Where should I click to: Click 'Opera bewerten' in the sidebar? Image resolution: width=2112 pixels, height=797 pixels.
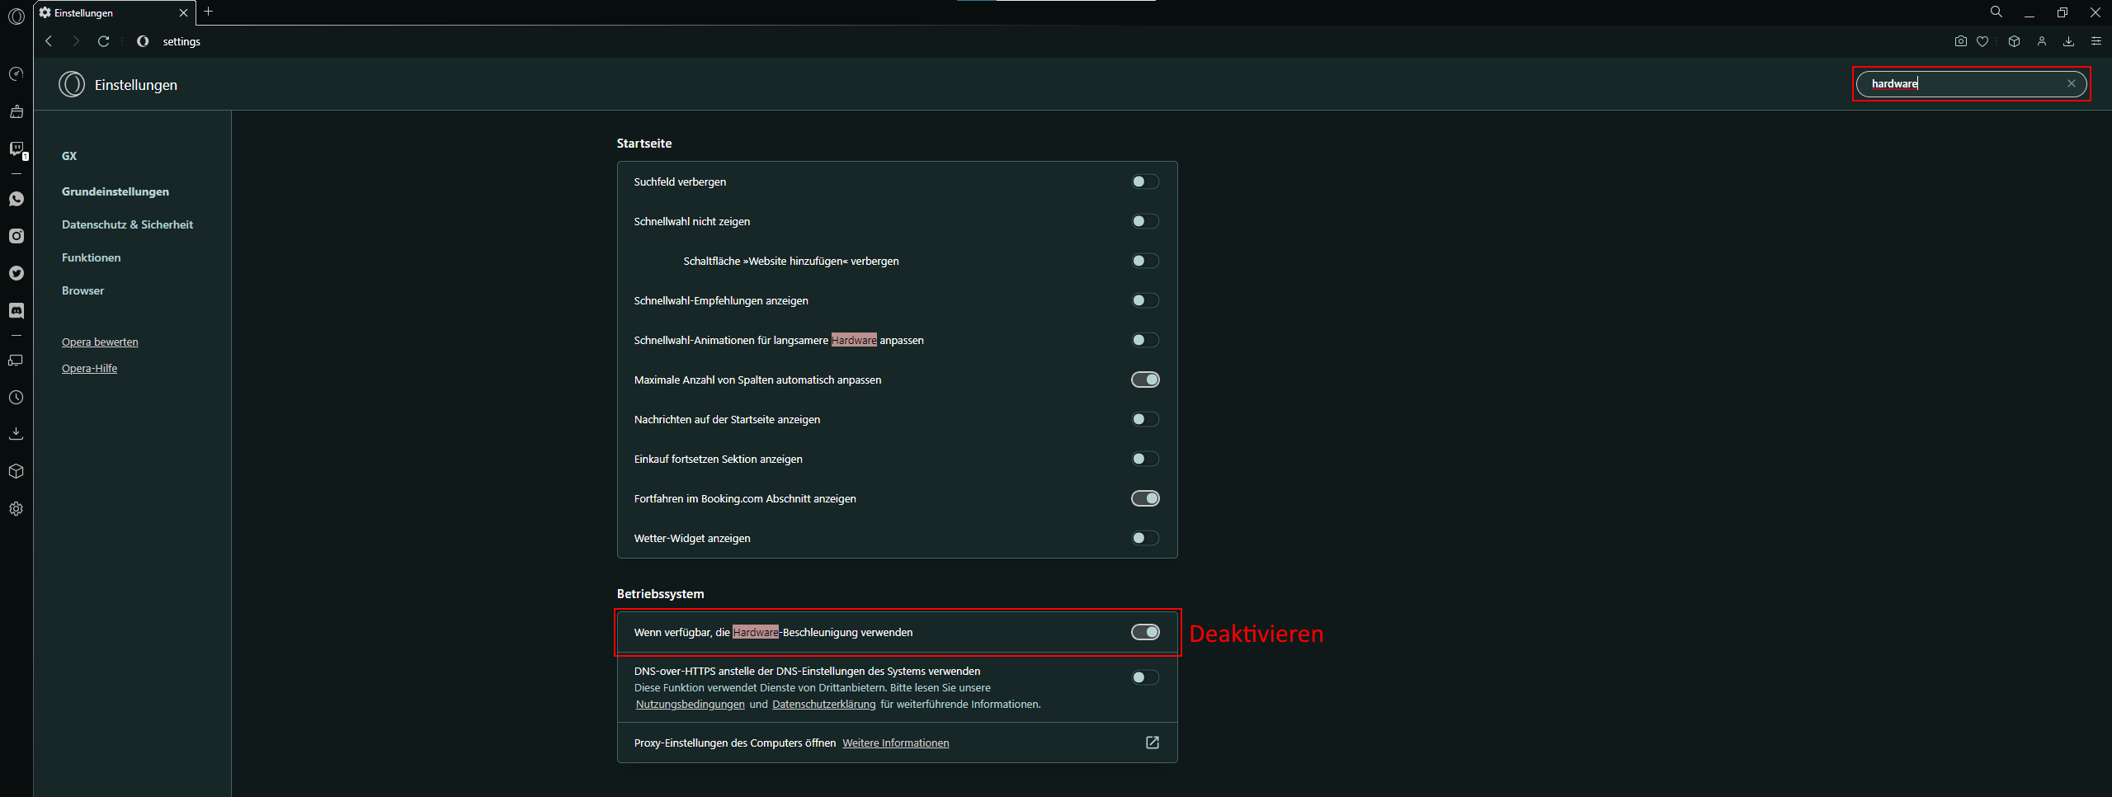tap(99, 341)
